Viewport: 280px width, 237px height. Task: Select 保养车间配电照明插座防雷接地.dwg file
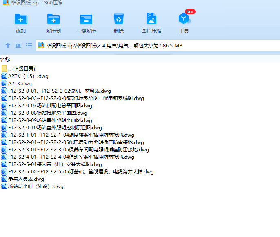pyautogui.click(x=78, y=150)
